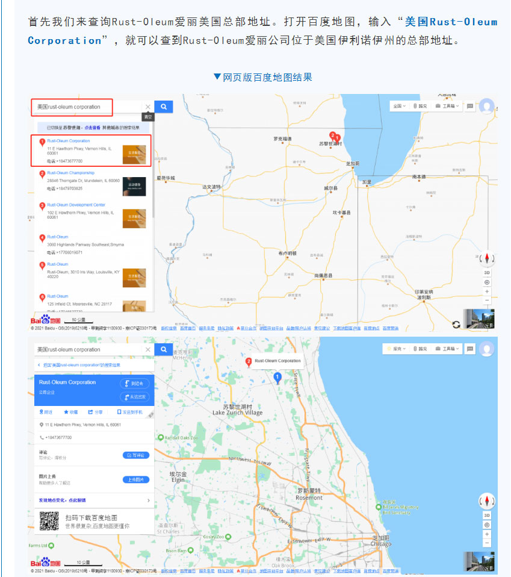The width and height of the screenshot is (511, 577).
Task: Clear the search box in upper map
Action: coord(148,107)
